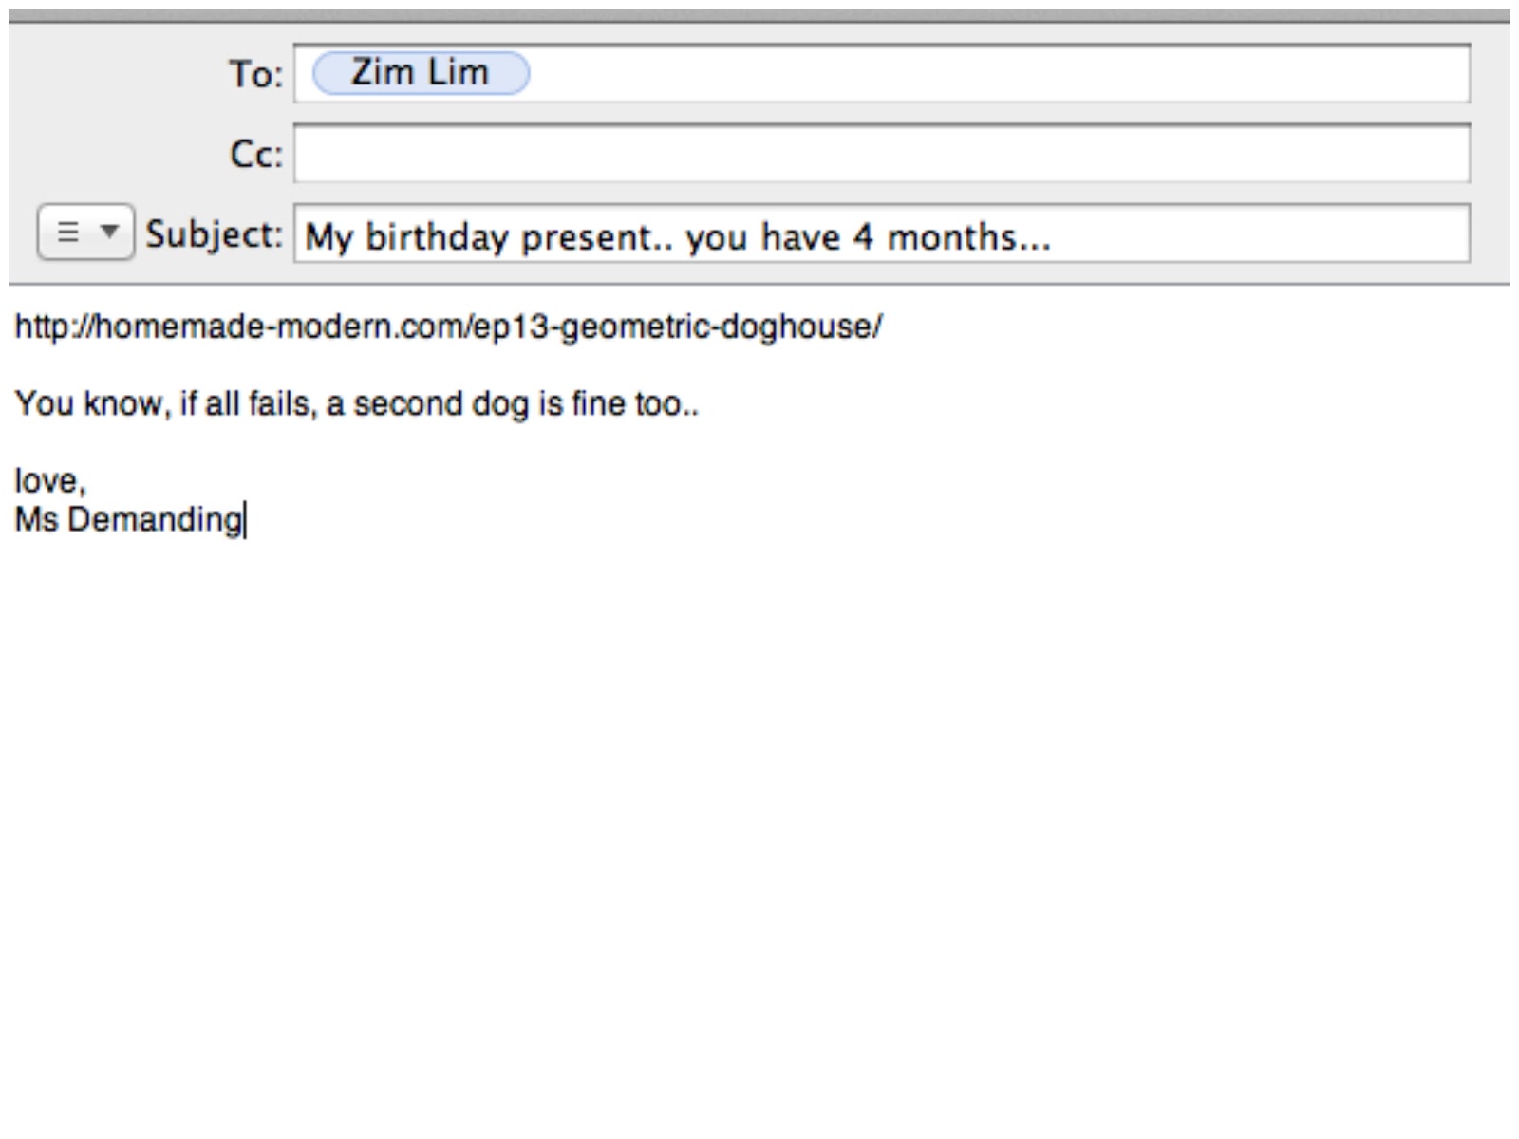1519x1139 pixels.
Task: Click the "Subject:" label
Action: click(214, 234)
